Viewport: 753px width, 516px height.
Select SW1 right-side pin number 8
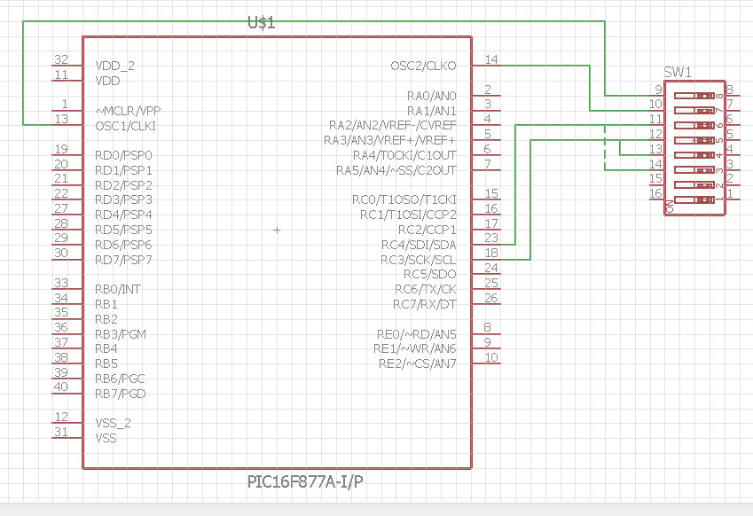pos(729,90)
